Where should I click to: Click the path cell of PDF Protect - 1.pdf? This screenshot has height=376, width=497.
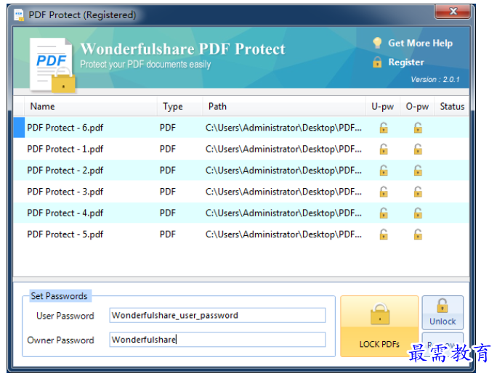click(283, 150)
